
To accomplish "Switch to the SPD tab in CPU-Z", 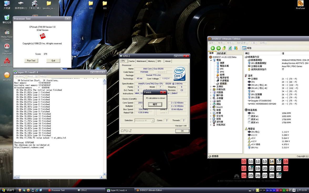I will click(x=159, y=61).
